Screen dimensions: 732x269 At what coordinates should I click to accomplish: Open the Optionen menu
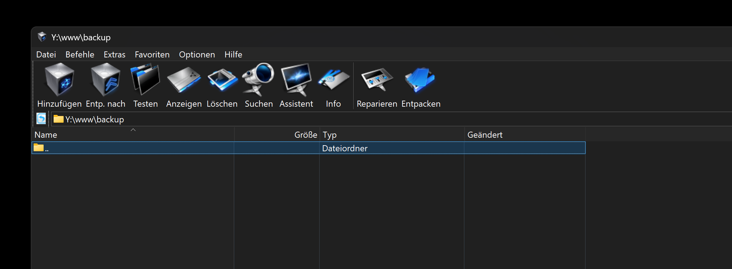197,55
